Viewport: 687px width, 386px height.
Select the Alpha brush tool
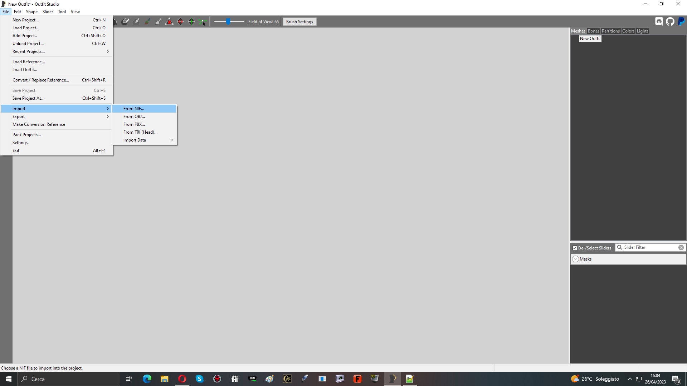[x=159, y=22]
